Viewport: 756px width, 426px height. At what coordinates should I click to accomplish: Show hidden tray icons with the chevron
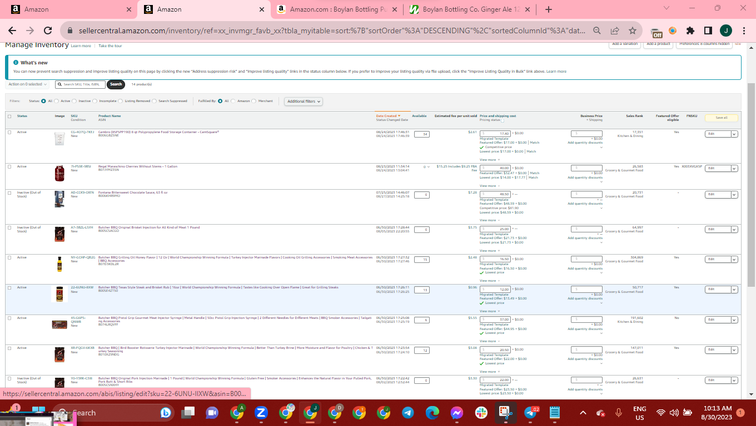tap(583, 413)
